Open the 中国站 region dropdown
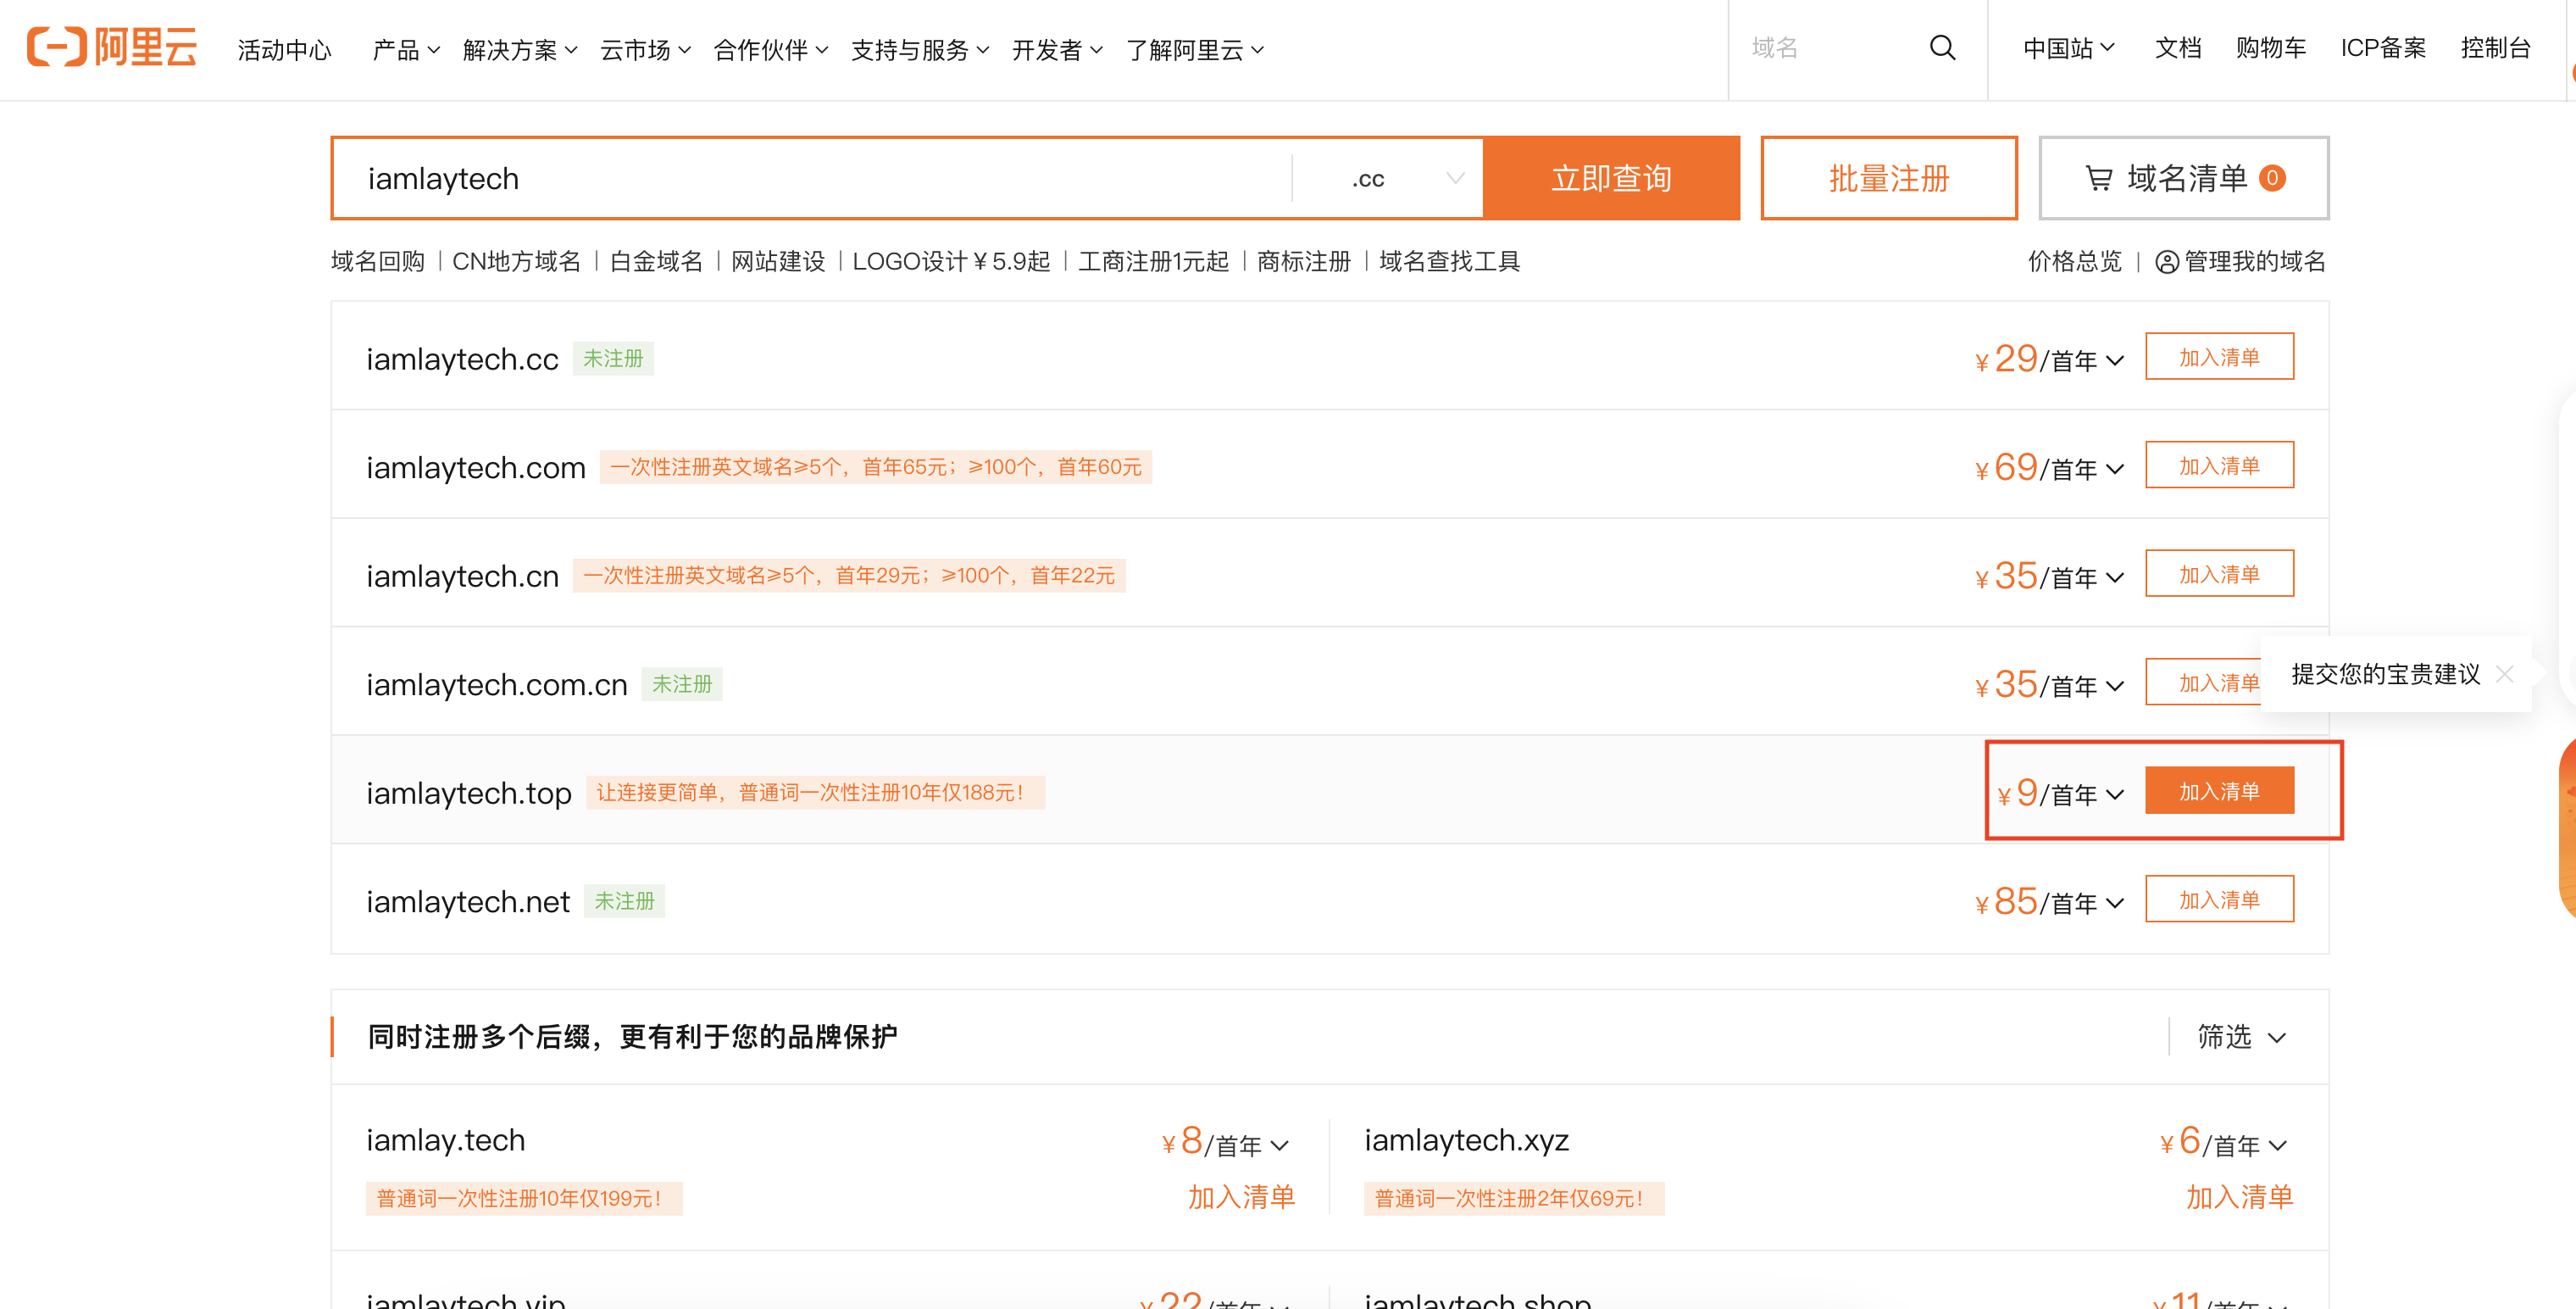 click(2068, 47)
